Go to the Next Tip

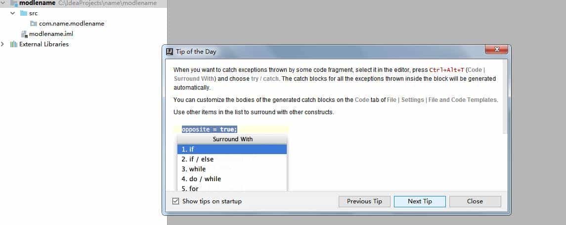pyautogui.click(x=420, y=201)
